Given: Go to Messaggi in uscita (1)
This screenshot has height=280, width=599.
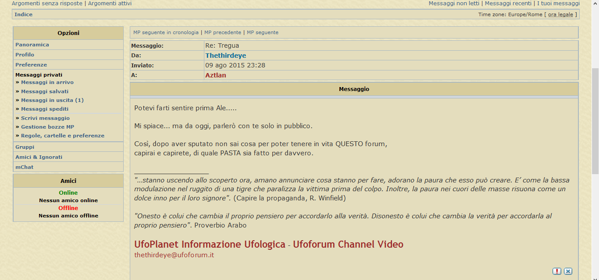Looking at the screenshot, I should (52, 100).
